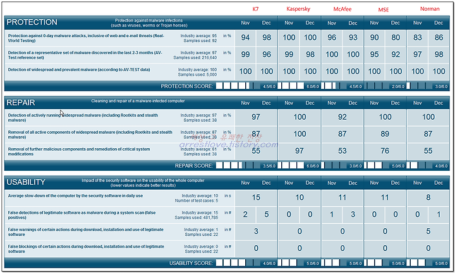Click the PROTECTION SCORE: label
Viewport: 455px width, 273px height.
187,86
